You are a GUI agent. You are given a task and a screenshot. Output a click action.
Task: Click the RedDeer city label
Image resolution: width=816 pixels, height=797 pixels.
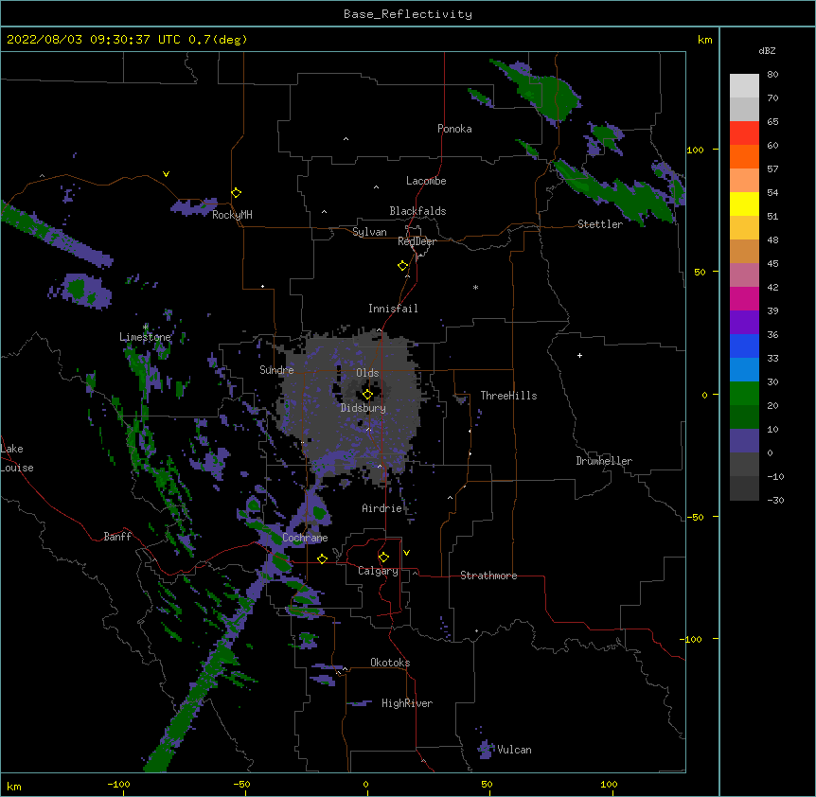pyautogui.click(x=417, y=241)
